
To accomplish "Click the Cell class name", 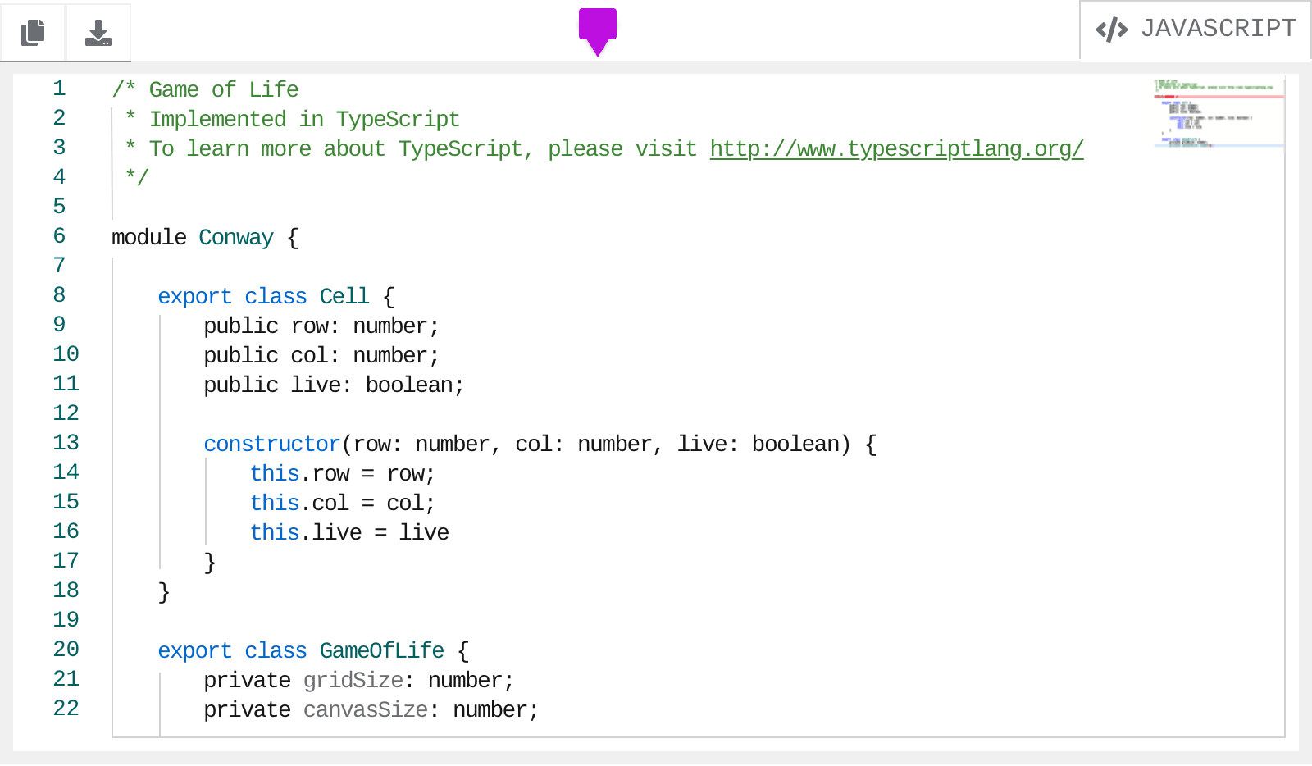I will 344,296.
